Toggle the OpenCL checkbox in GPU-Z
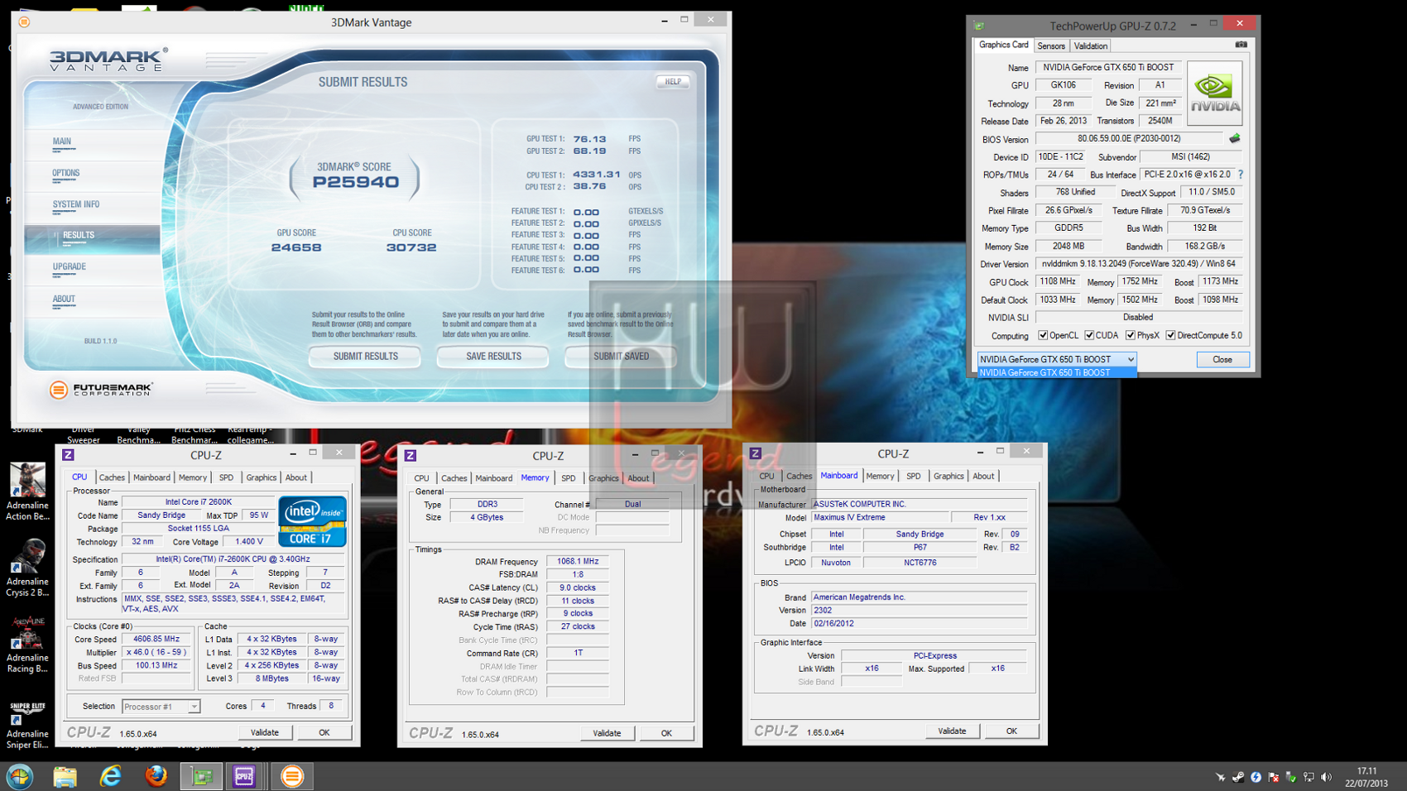1407x791 pixels. (x=1043, y=335)
